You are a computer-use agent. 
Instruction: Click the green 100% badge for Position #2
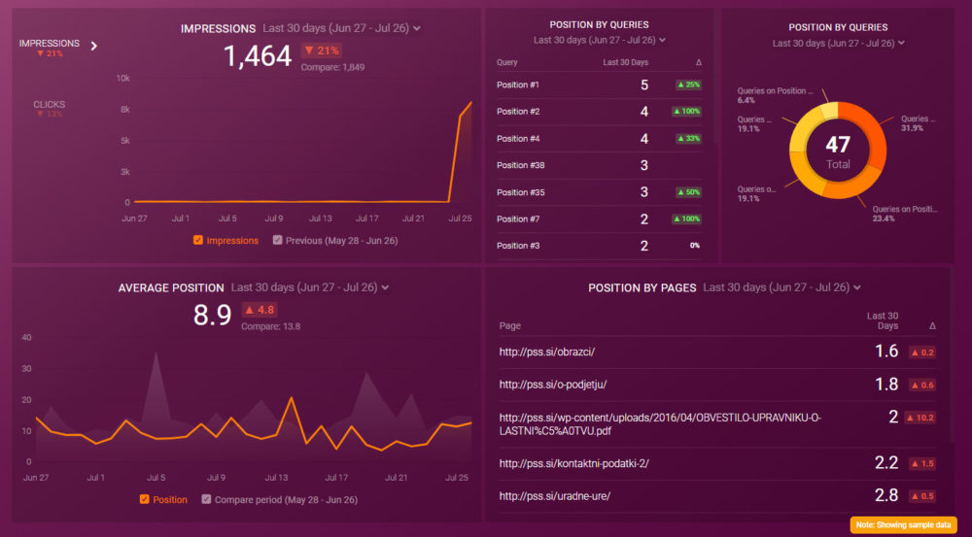click(x=687, y=112)
